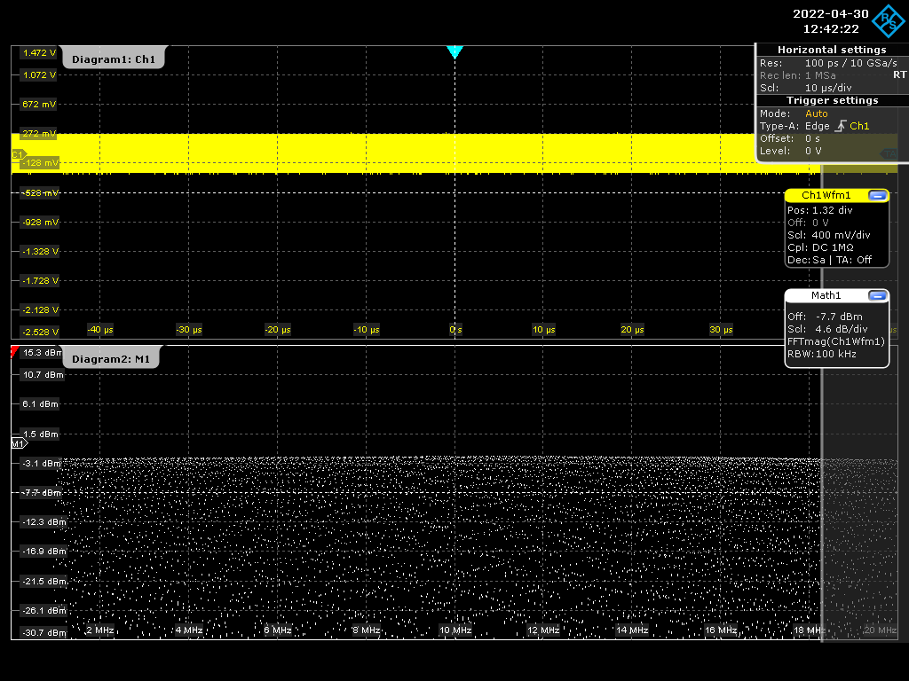This screenshot has height=681, width=909.
Task: Click the FFTmag(Ch1Wfm1) expression
Action: pos(836,341)
